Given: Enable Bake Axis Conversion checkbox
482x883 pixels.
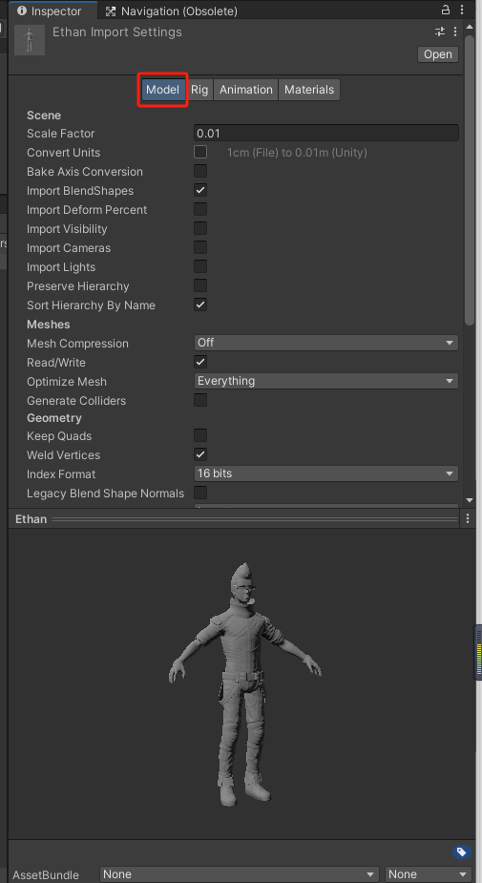Looking at the screenshot, I should tap(200, 171).
